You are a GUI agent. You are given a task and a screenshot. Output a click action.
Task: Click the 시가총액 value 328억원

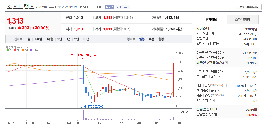251,29
